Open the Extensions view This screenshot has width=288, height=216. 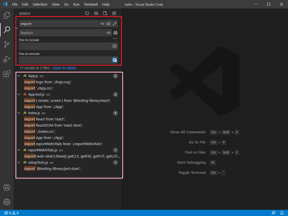coord(7,74)
